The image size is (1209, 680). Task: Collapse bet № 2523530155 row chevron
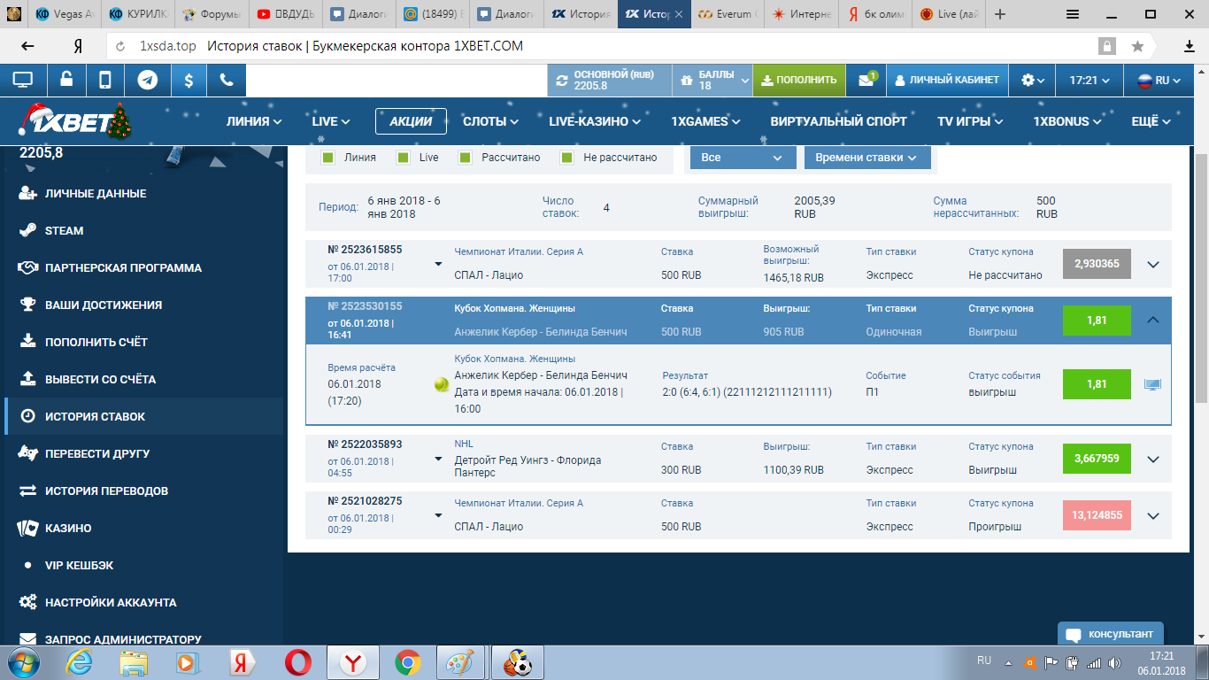[x=1152, y=320]
